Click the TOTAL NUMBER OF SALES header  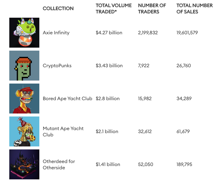click(194, 8)
